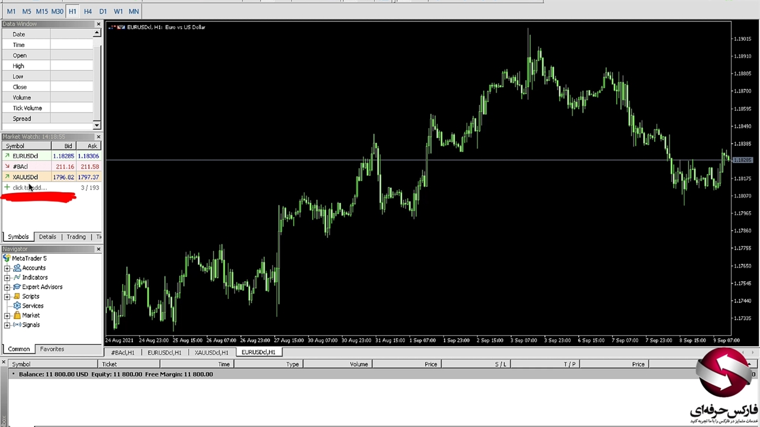Toggle the H4 timeframe button
This screenshot has width=760, height=427.
click(88, 11)
